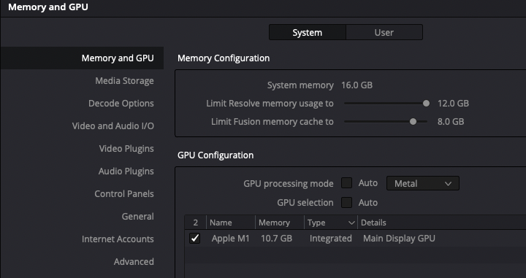Open Video and Audio I/O settings

click(x=113, y=126)
